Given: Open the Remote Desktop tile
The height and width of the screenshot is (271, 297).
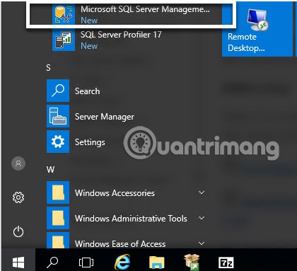Looking at the screenshot, I should 257,30.
